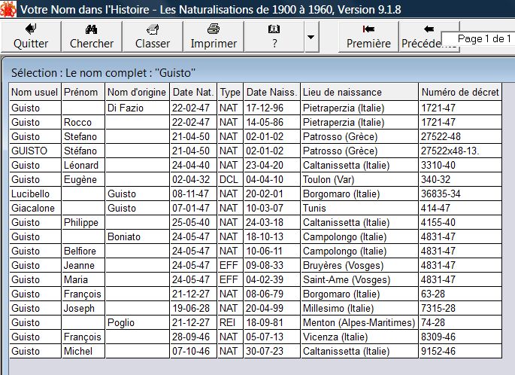
Task: Click decree number 63-28
Action: pyautogui.click(x=460, y=294)
